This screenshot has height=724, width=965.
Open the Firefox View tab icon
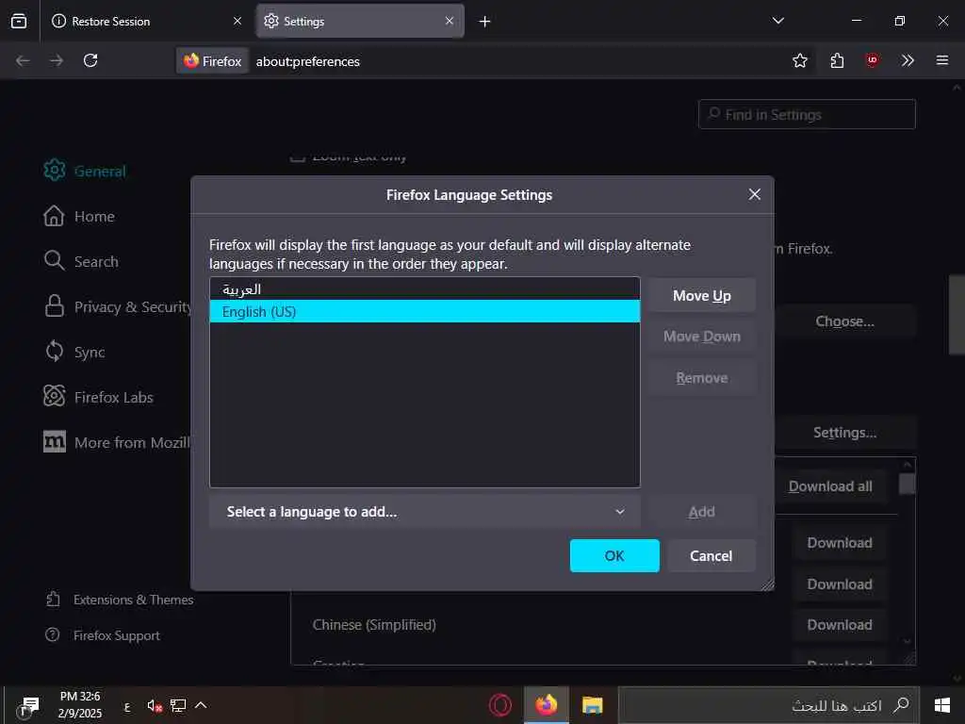(19, 21)
